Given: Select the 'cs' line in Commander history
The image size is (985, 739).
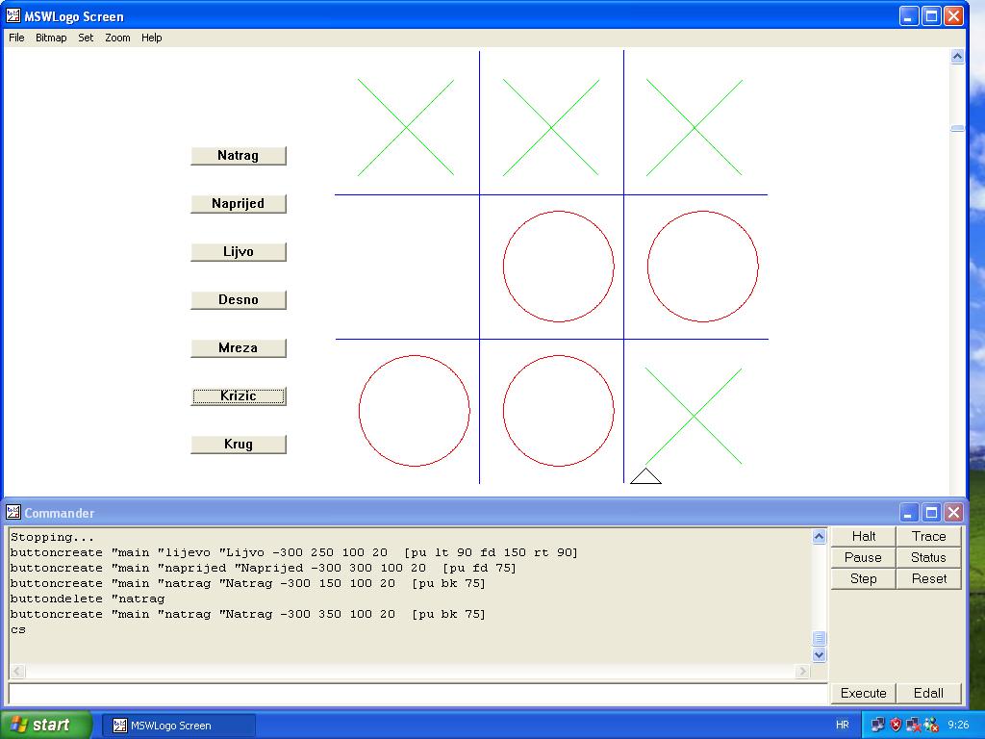Looking at the screenshot, I should [18, 629].
